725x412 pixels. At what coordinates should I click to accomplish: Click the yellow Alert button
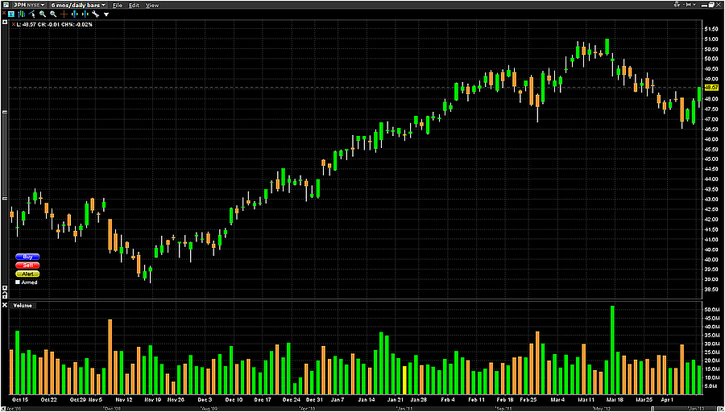pyautogui.click(x=27, y=274)
